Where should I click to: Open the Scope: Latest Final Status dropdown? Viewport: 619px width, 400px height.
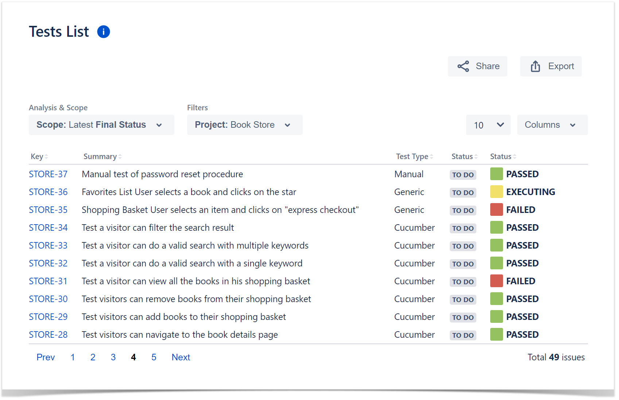point(101,125)
